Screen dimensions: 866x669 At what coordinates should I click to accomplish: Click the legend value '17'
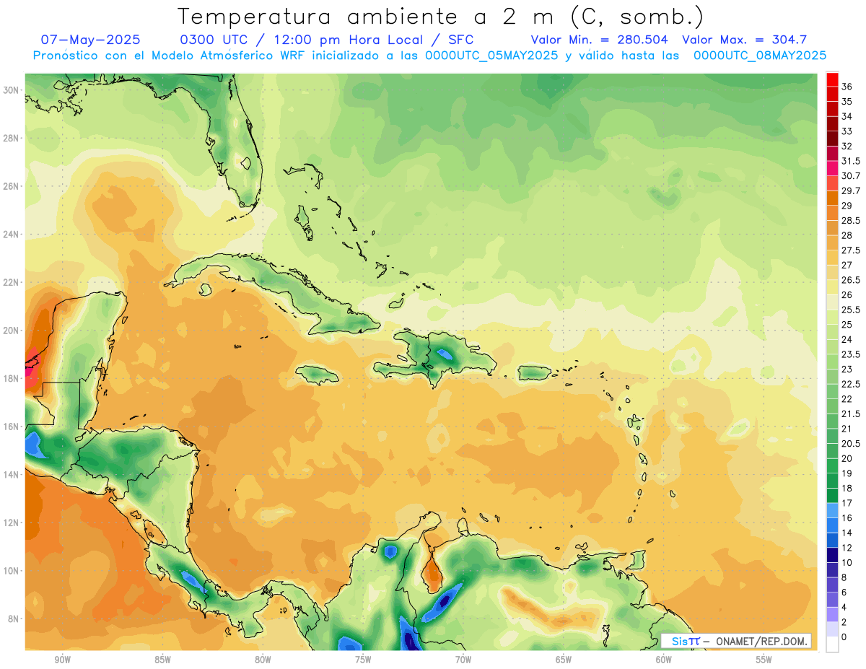pyautogui.click(x=847, y=503)
